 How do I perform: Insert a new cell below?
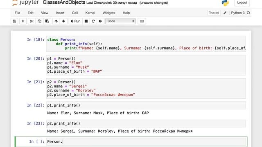click(23, 21)
